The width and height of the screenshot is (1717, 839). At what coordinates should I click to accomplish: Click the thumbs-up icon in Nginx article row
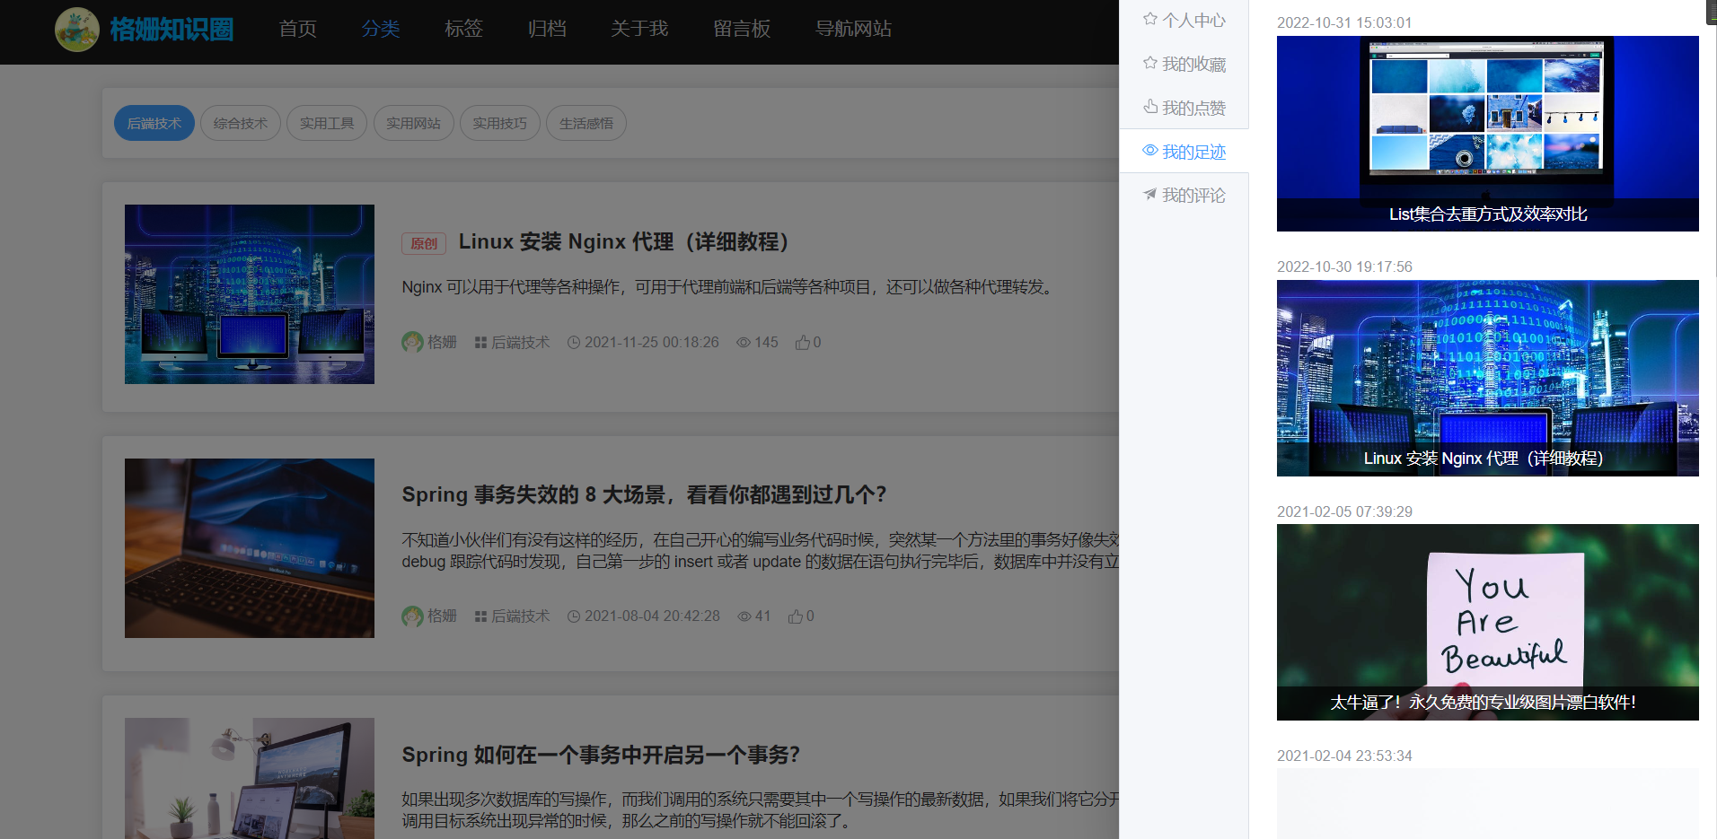click(803, 343)
